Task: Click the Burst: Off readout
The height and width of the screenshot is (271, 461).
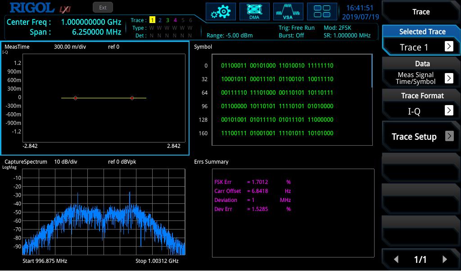Action: [291, 35]
